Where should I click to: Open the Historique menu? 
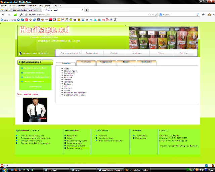(x=32, y=6)
